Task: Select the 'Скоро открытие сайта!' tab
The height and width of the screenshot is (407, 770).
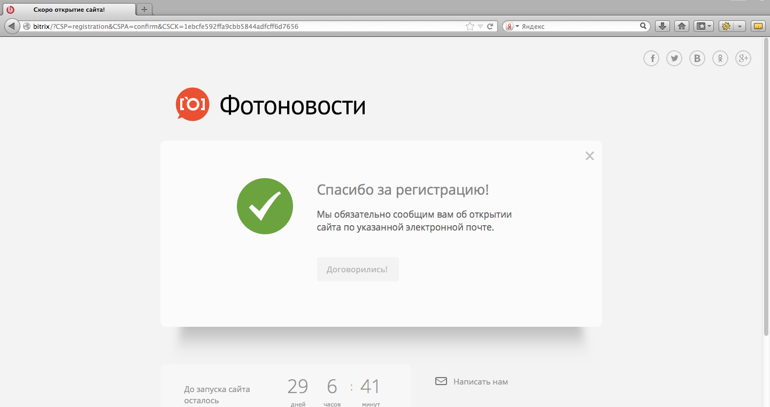Action: pos(68,10)
